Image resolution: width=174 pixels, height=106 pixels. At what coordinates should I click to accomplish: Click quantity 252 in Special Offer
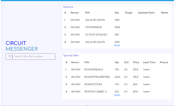[x=117, y=92]
